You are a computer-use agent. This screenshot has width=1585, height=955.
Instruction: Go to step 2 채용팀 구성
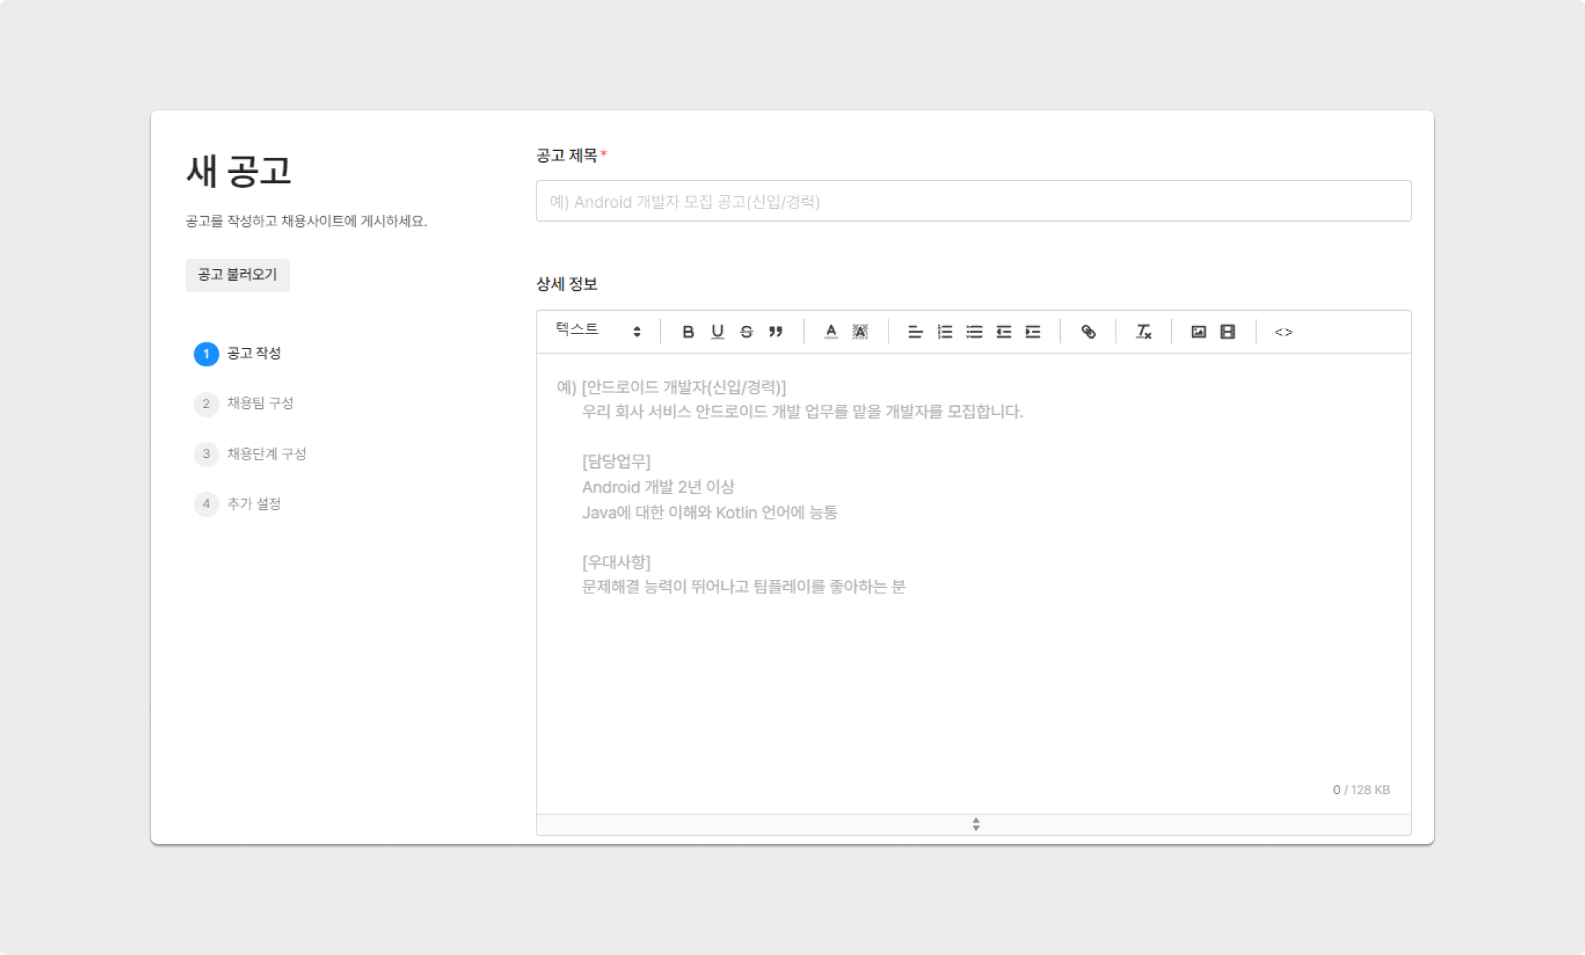click(259, 403)
